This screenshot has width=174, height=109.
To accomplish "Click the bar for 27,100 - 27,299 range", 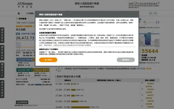I will click(x=75, y=101).
